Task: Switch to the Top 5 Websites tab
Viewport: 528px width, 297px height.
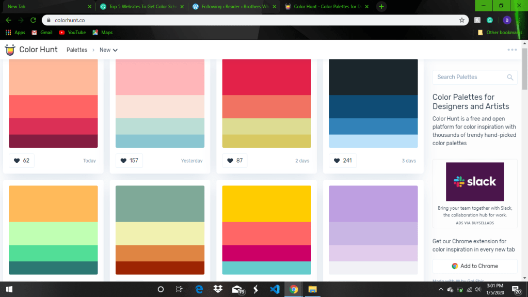Action: click(x=140, y=7)
